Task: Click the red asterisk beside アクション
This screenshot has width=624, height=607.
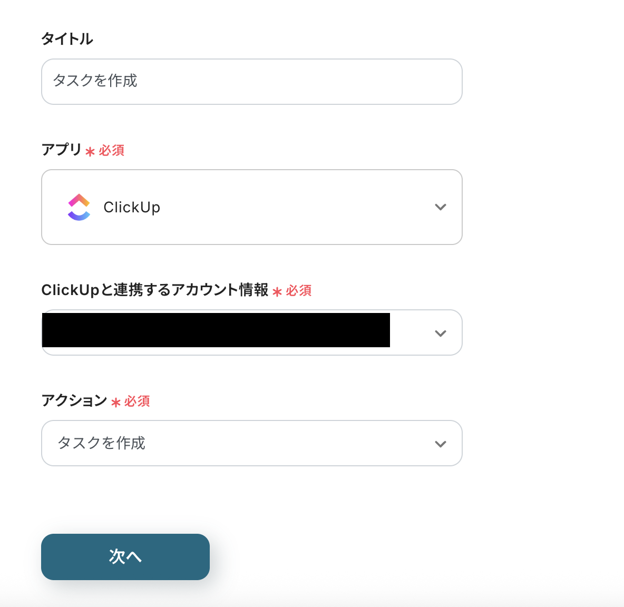Action: [116, 403]
